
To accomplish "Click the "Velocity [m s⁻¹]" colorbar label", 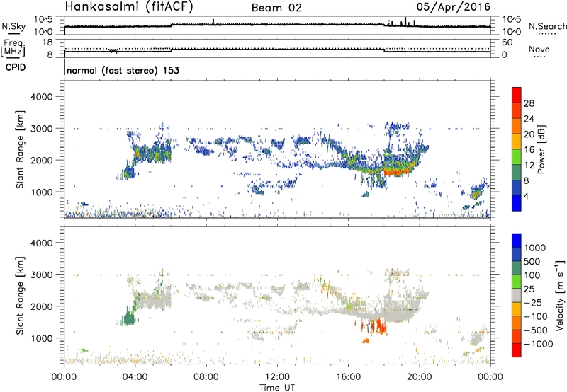I will pyautogui.click(x=560, y=295).
